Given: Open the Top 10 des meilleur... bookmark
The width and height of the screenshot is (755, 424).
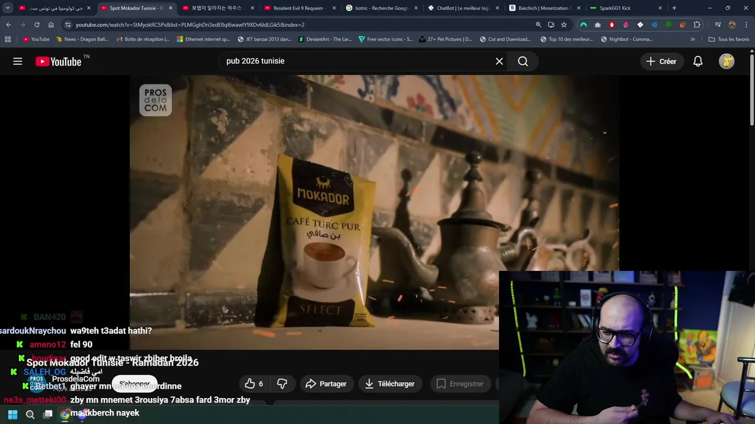Looking at the screenshot, I should coord(566,39).
